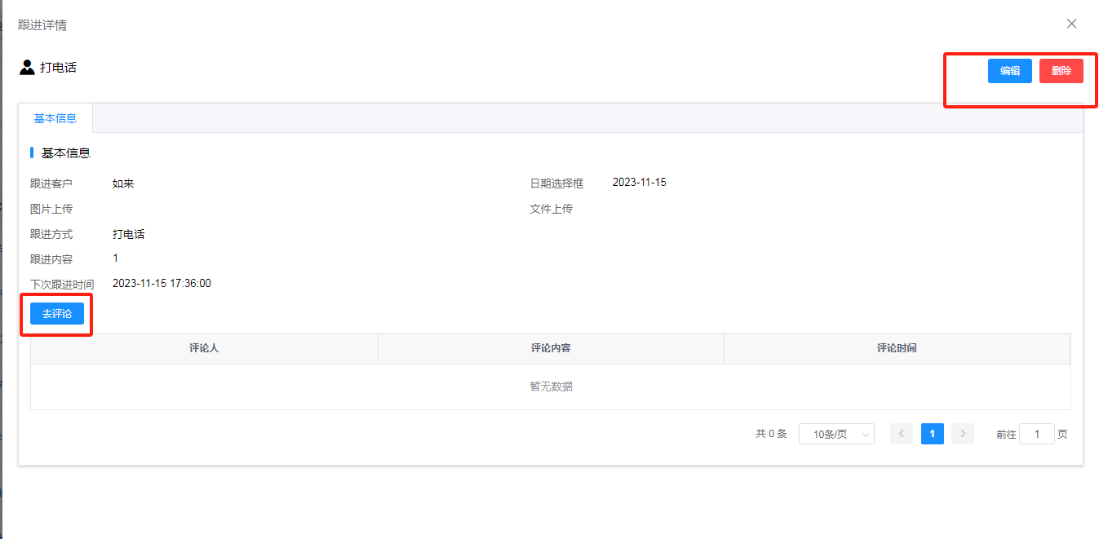Go to next page using right arrow
Screen dimensions: 1099x539
[x=963, y=434]
